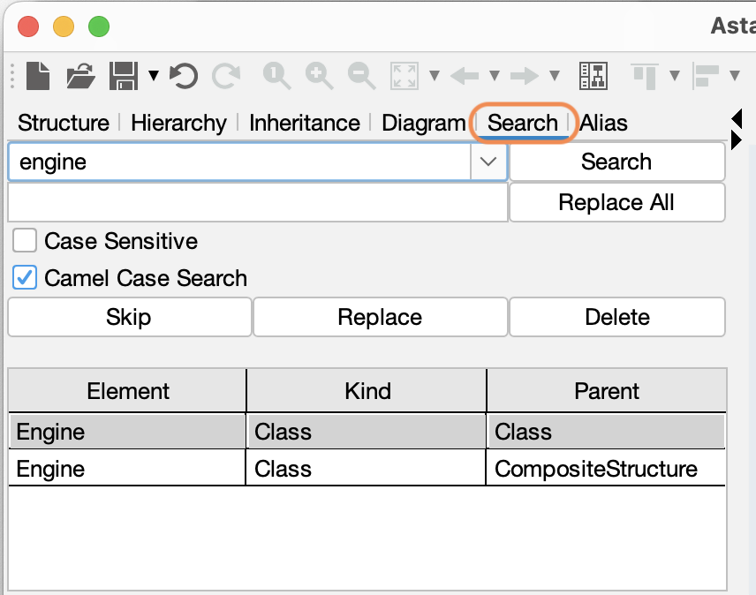Click the zoom in magnifier icon

point(319,76)
